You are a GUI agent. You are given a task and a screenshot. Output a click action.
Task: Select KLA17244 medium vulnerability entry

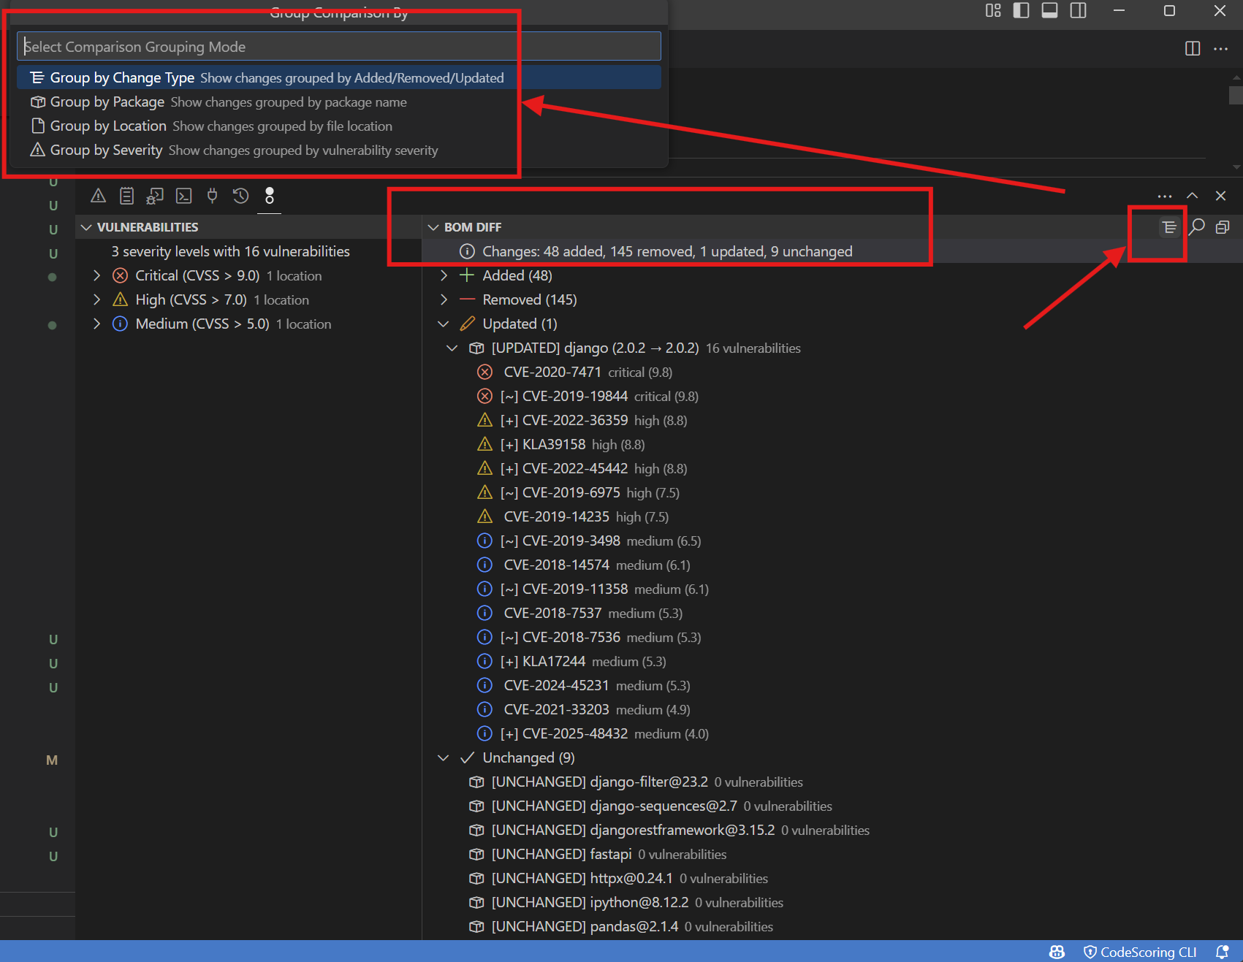pyautogui.click(x=832, y=661)
